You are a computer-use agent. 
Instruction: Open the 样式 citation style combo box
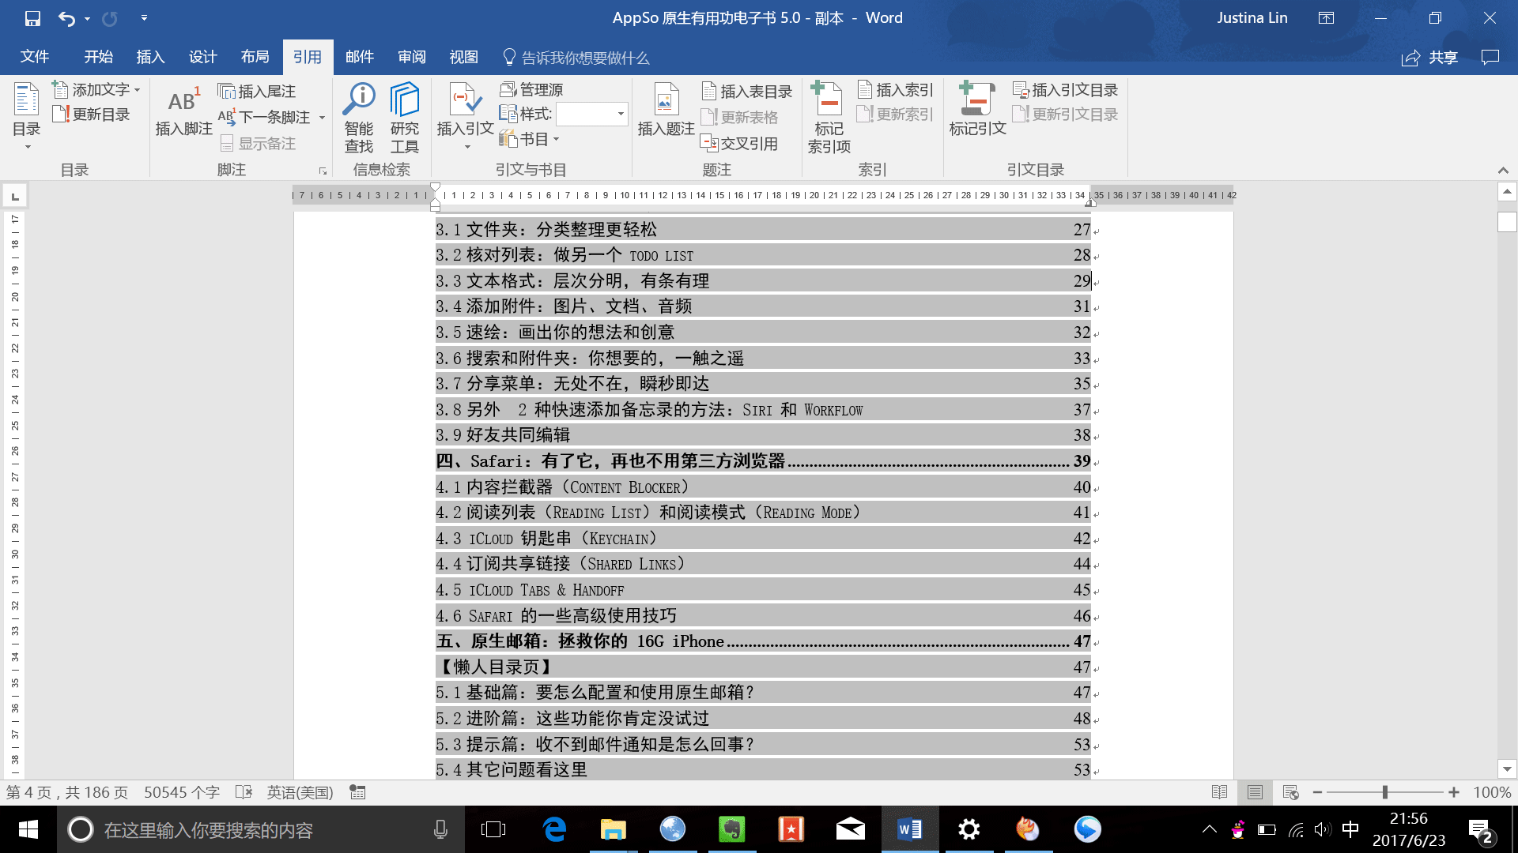[591, 115]
